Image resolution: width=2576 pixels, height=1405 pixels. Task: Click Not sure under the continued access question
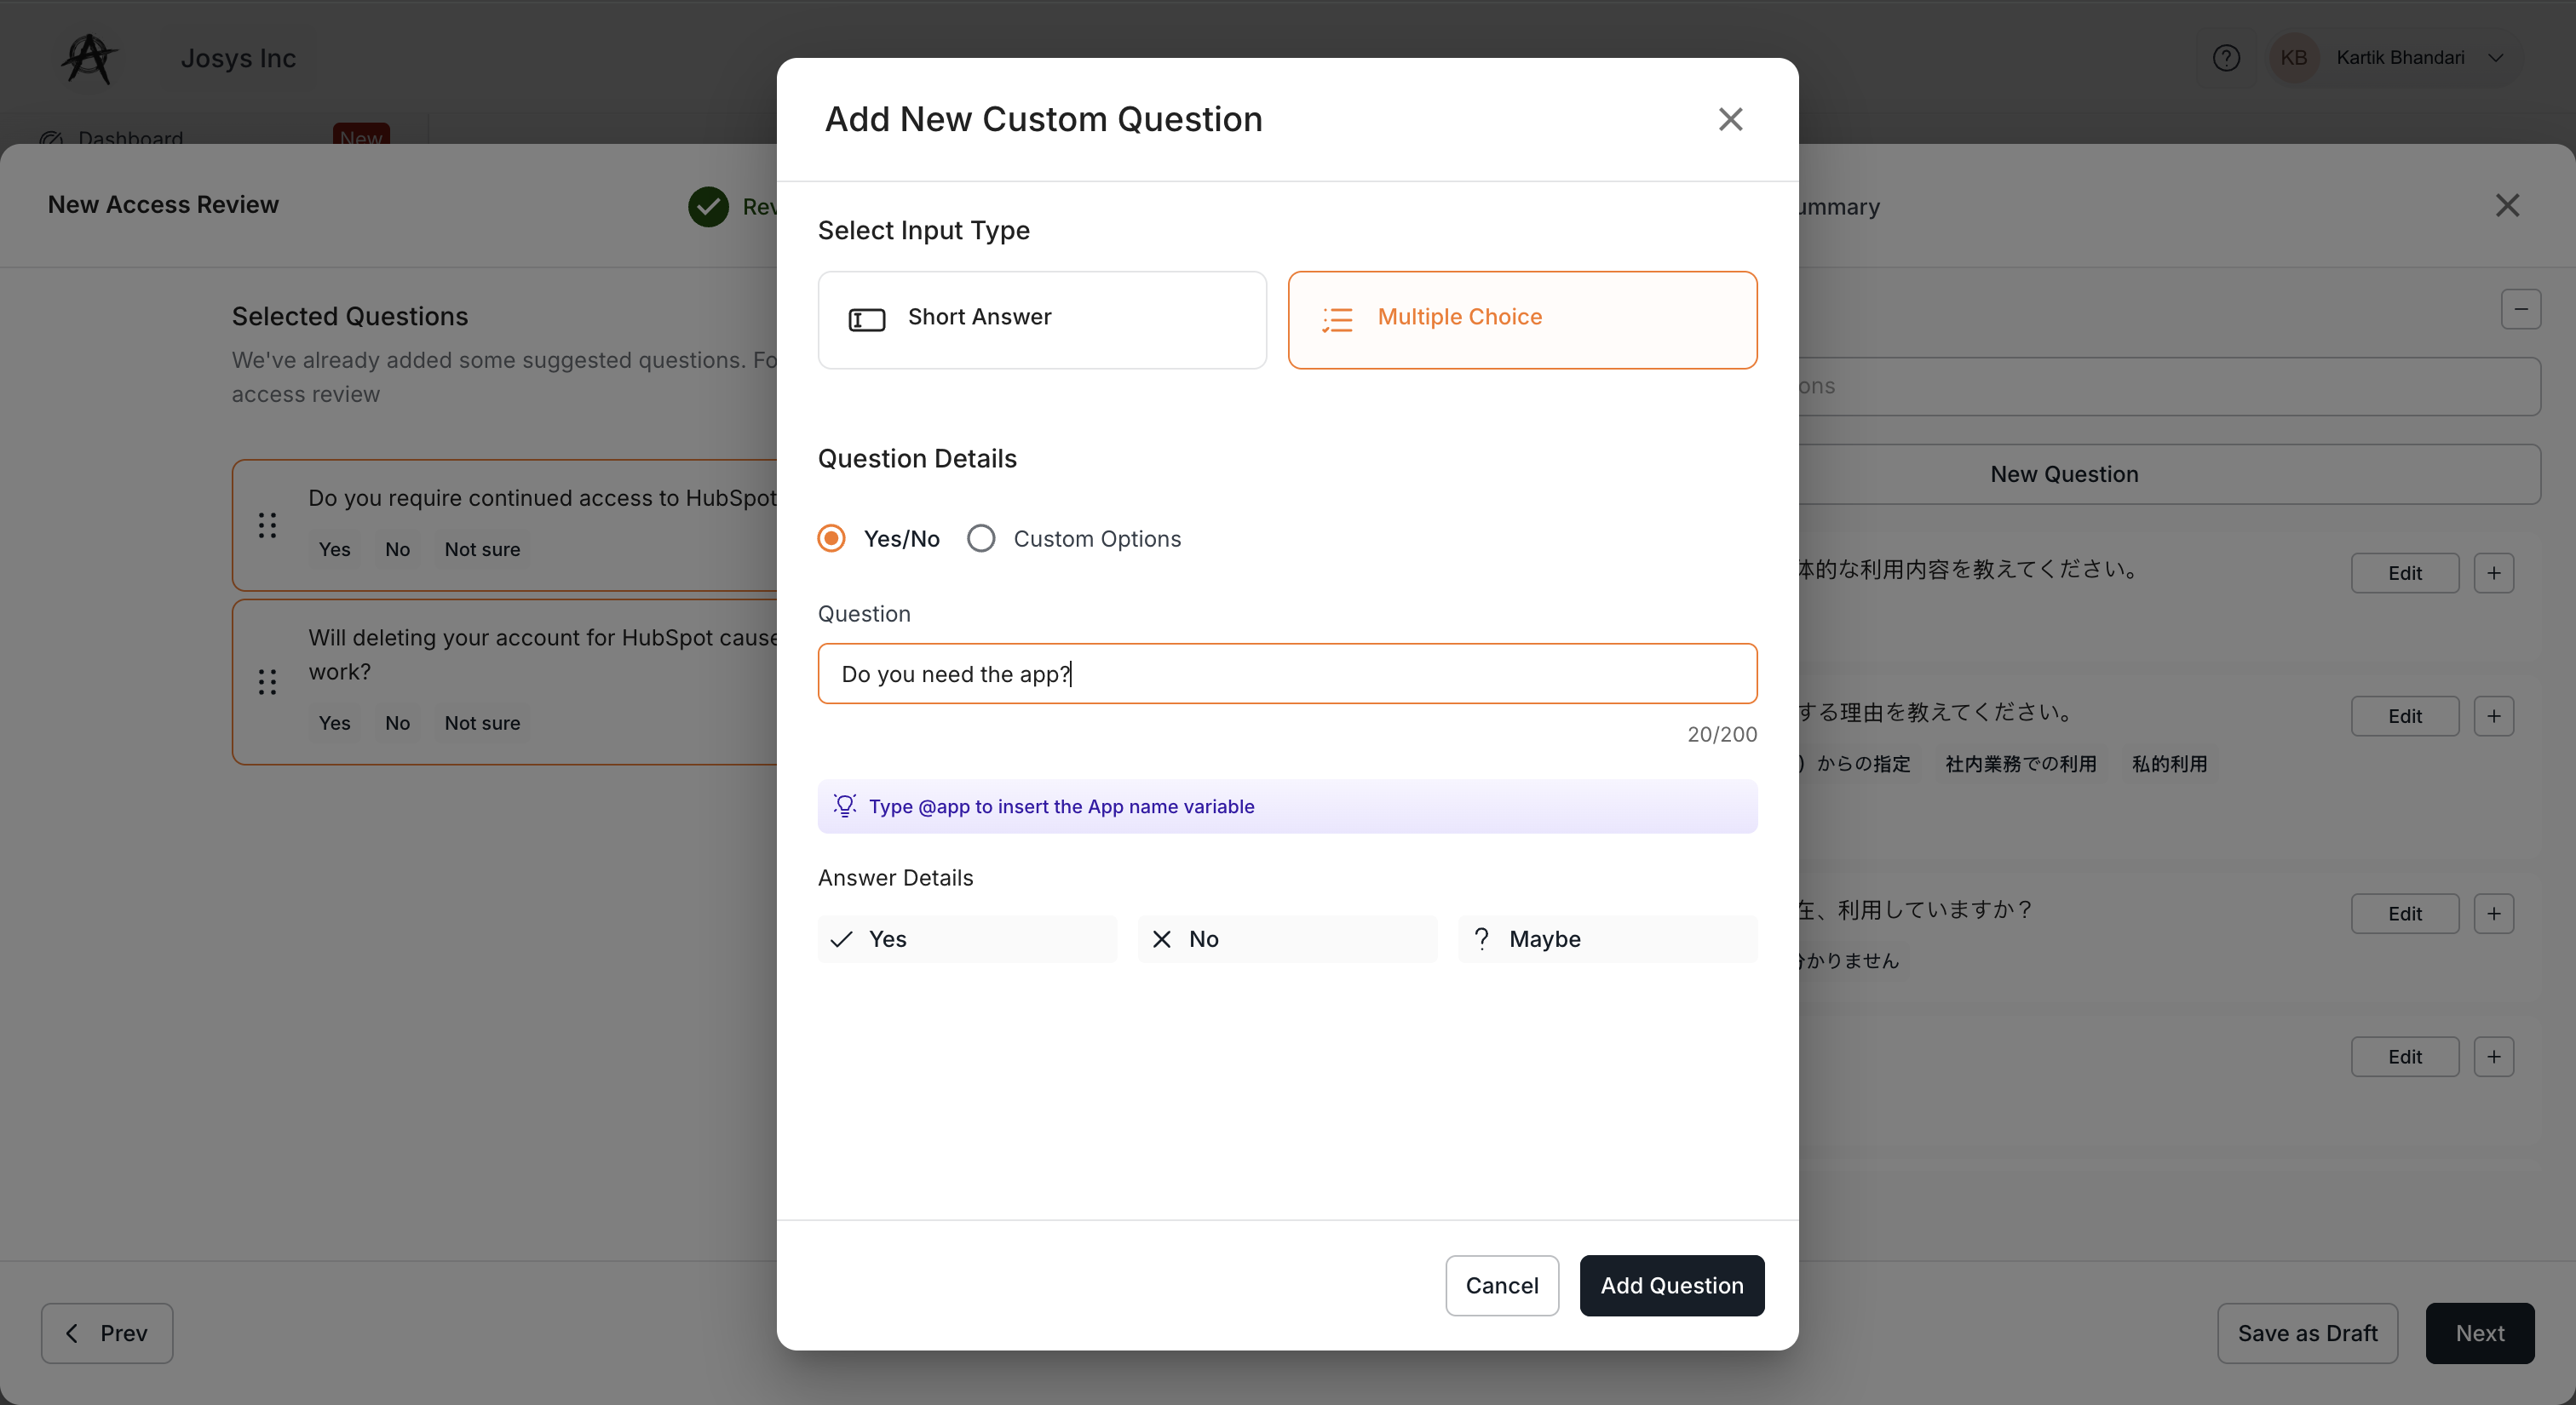point(482,548)
